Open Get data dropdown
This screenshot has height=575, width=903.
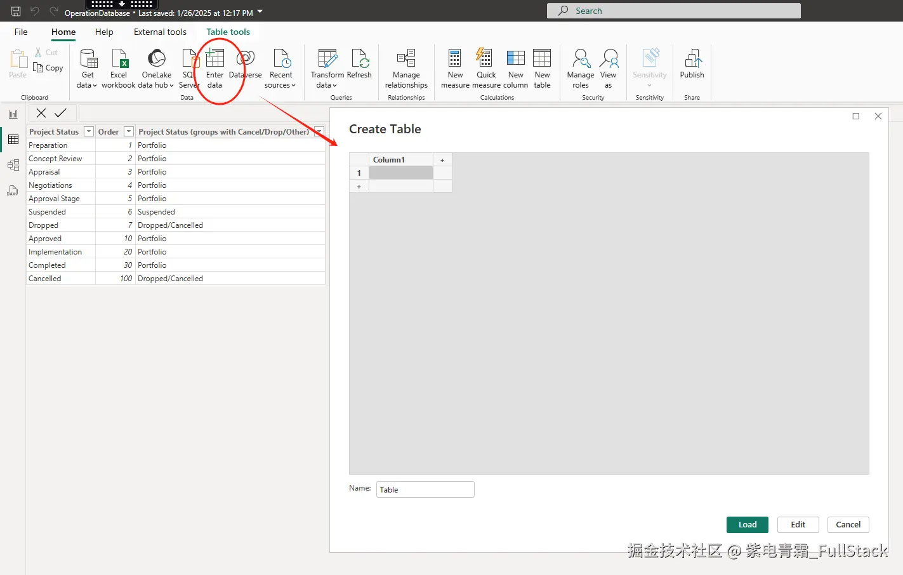click(x=87, y=68)
